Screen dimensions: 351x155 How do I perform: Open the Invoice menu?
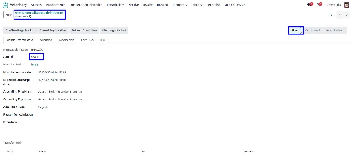(x=148, y=5)
